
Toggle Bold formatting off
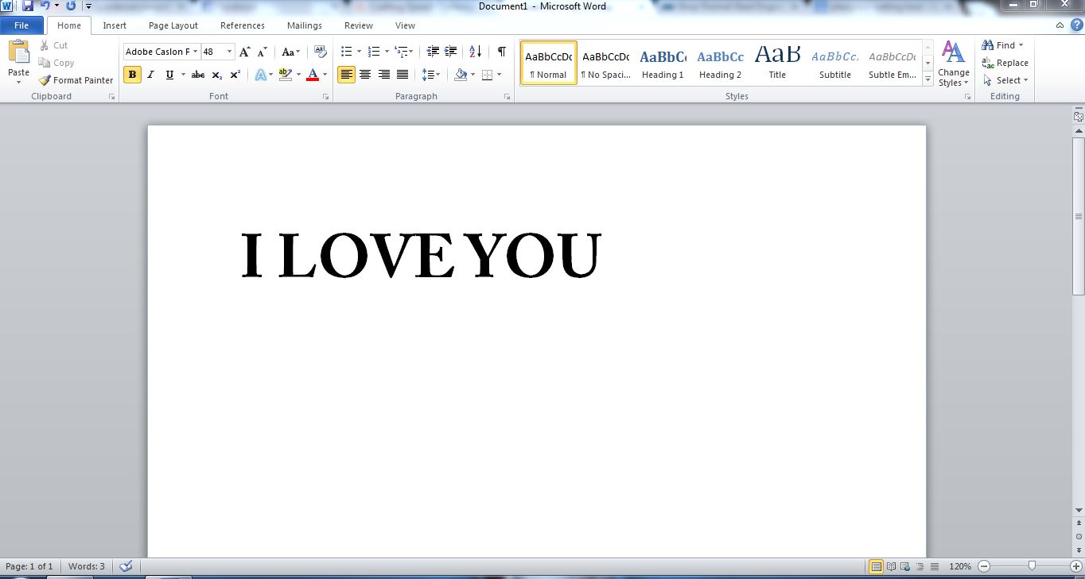pos(132,75)
